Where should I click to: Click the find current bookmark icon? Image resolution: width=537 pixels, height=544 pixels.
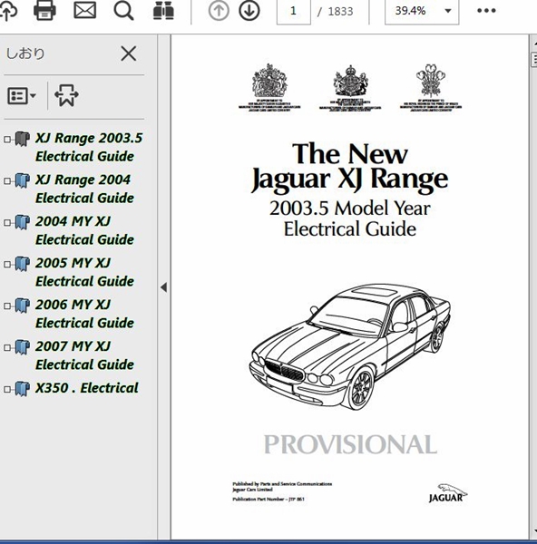66,95
